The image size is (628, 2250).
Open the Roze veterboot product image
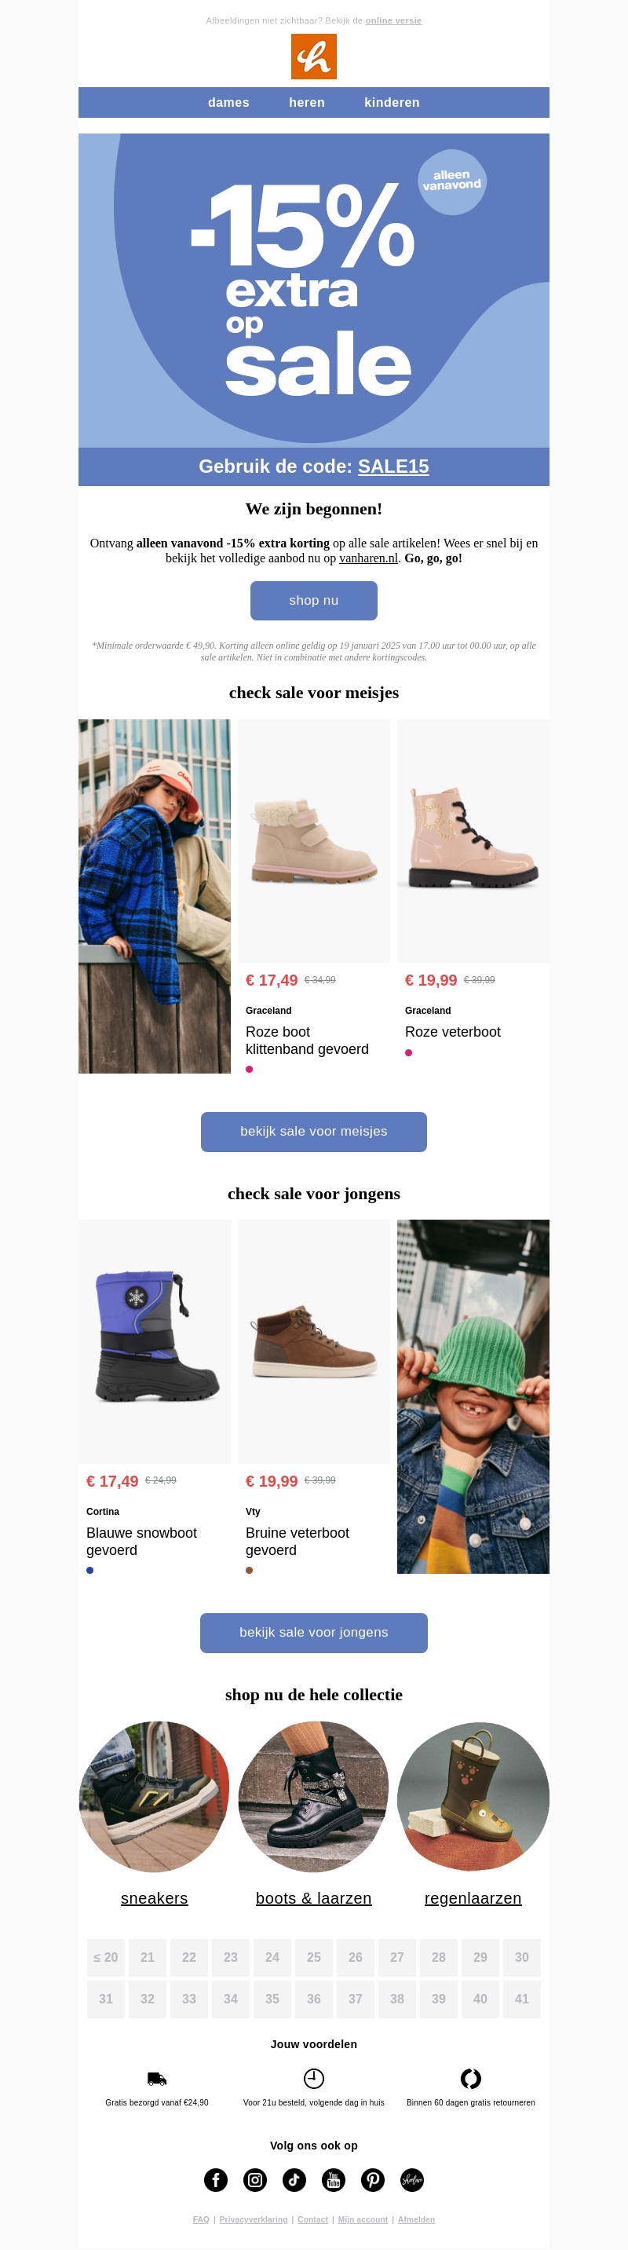coord(473,841)
